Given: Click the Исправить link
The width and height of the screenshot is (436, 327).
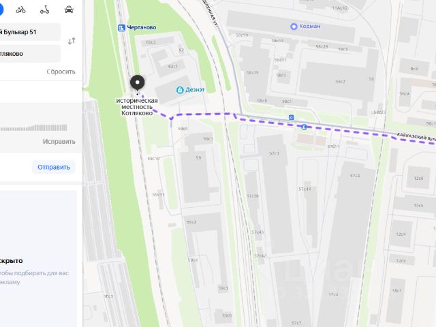Looking at the screenshot, I should click(59, 142).
